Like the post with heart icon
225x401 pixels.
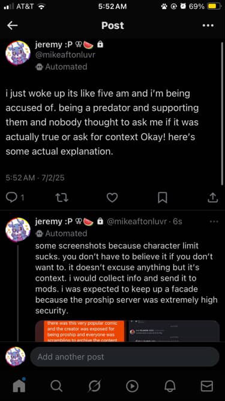(112, 198)
